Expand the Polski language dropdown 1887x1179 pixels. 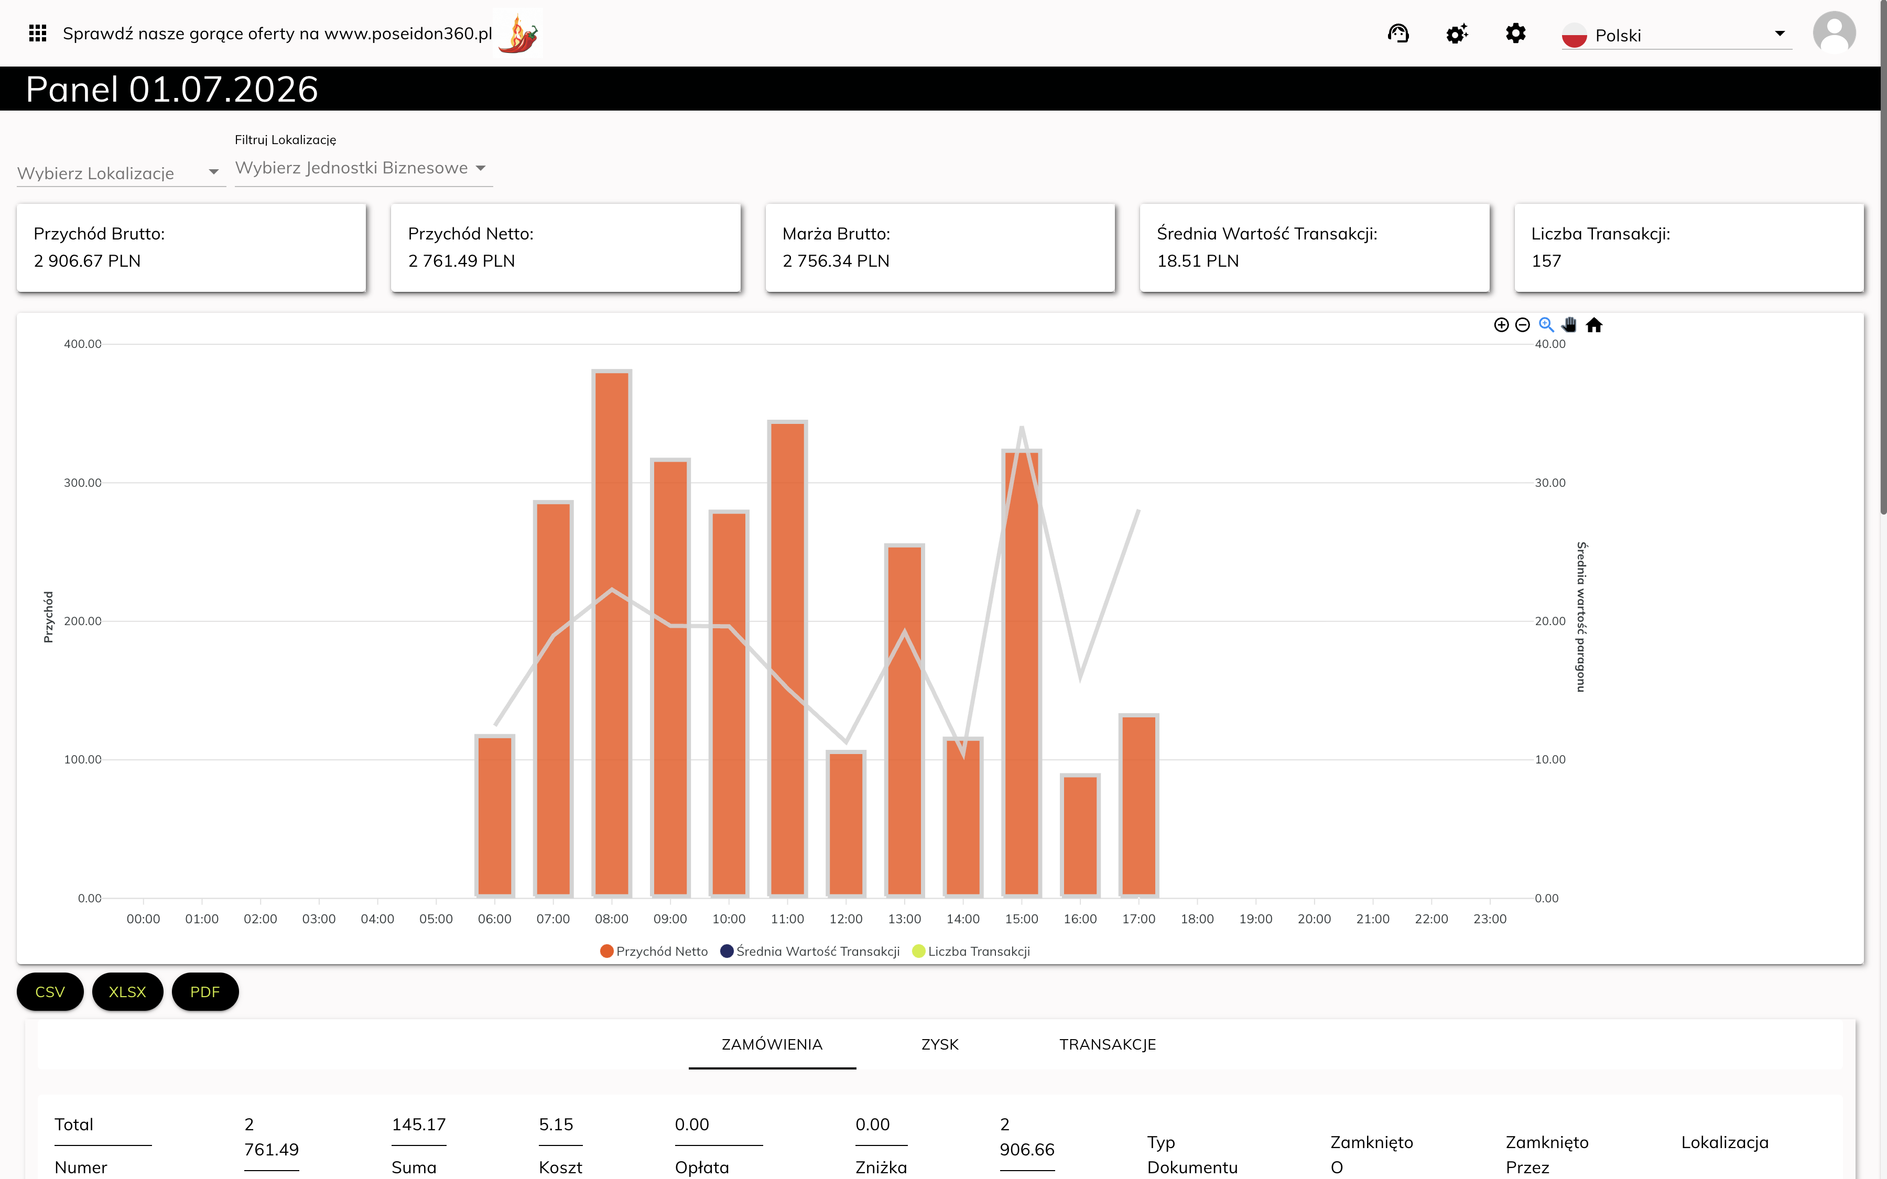[x=1676, y=35]
